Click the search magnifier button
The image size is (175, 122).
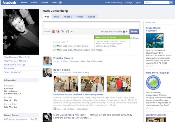point(171,2)
